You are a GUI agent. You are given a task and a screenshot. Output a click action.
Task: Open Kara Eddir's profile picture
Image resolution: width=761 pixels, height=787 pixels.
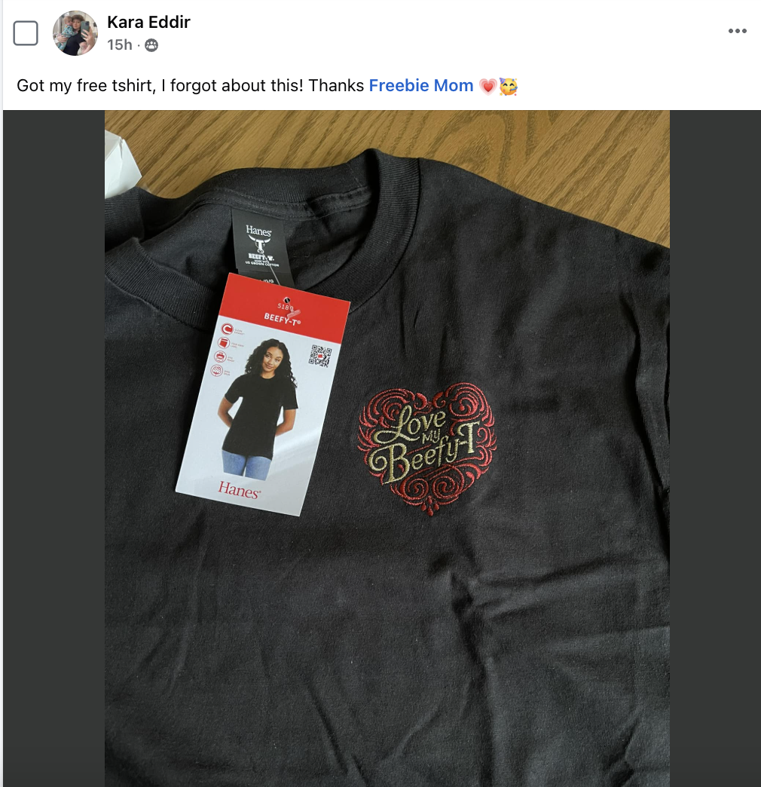pyautogui.click(x=75, y=33)
